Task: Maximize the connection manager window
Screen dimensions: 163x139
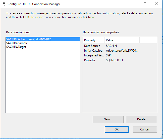Action: 145,4
